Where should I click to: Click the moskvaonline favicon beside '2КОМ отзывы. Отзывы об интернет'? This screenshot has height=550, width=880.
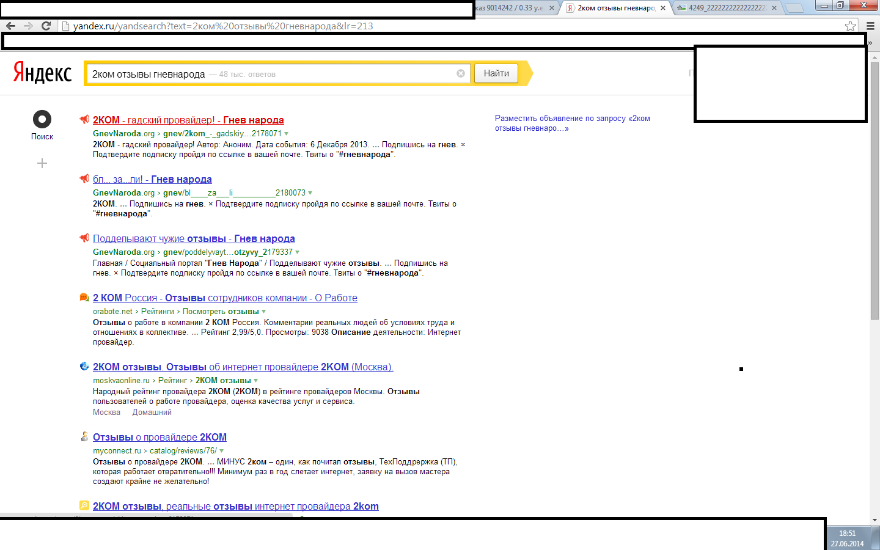click(84, 366)
